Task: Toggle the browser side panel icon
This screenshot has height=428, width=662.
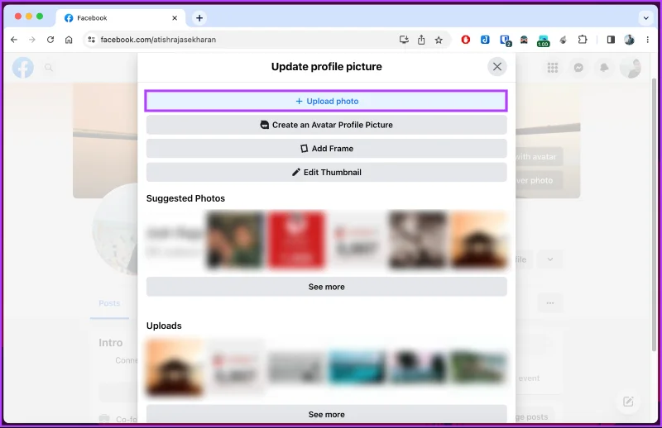Action: point(611,40)
